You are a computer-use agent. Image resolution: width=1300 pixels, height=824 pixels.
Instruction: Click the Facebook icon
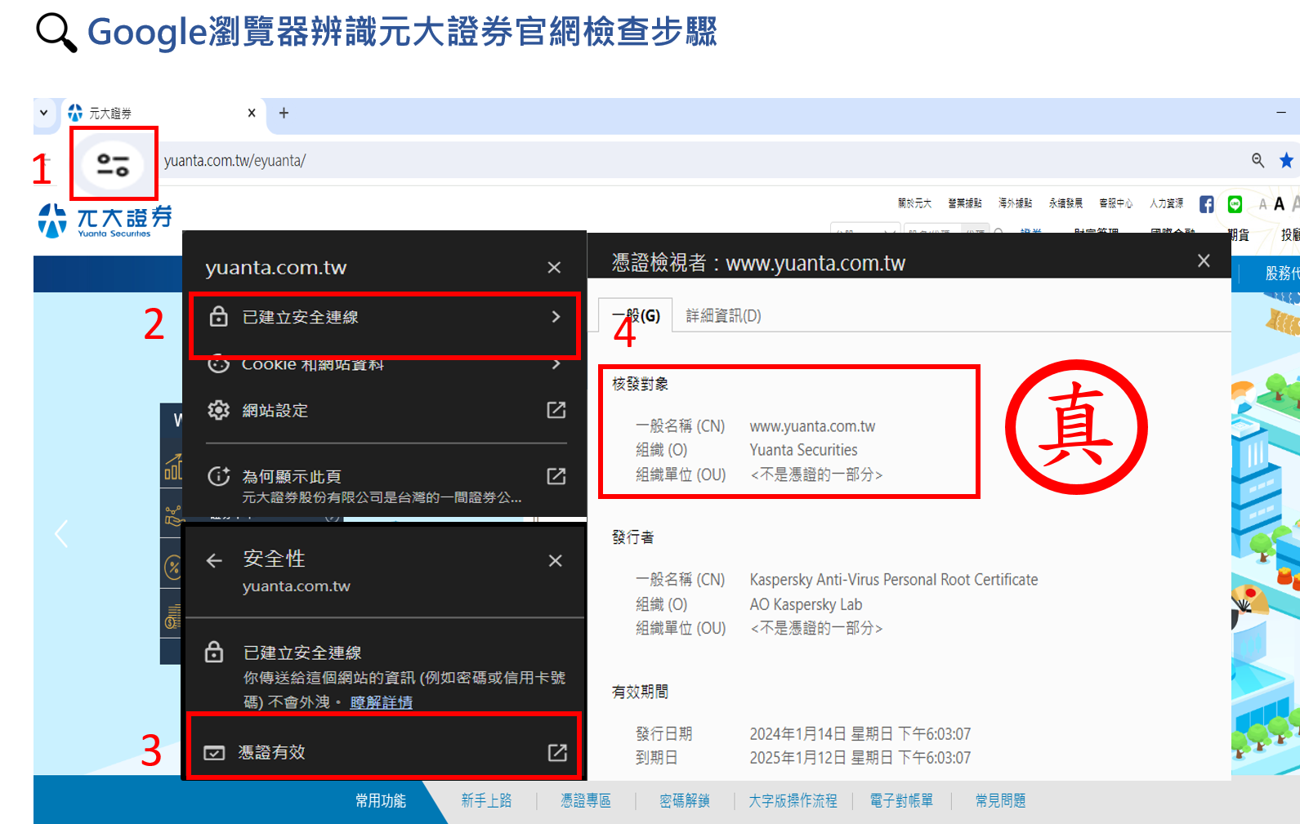[x=1206, y=204]
